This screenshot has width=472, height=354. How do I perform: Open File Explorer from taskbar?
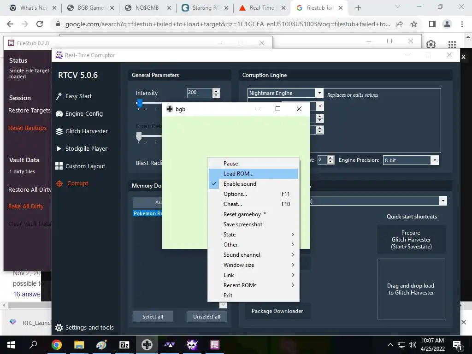[x=79, y=345]
